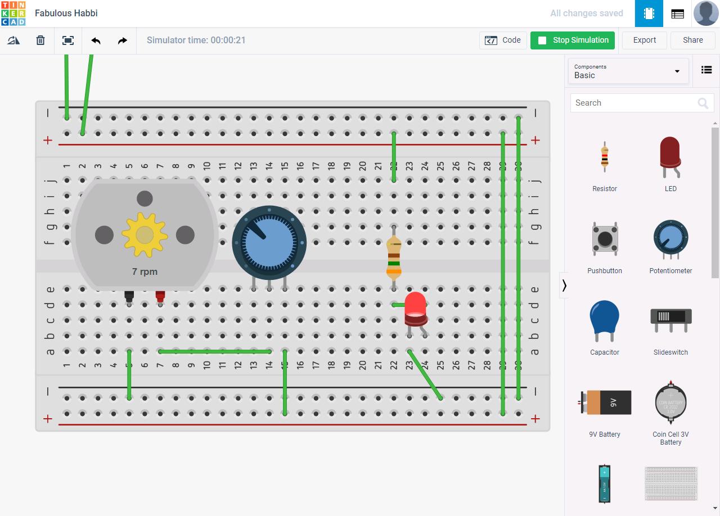Collapse the components panel with the chevron

click(564, 285)
